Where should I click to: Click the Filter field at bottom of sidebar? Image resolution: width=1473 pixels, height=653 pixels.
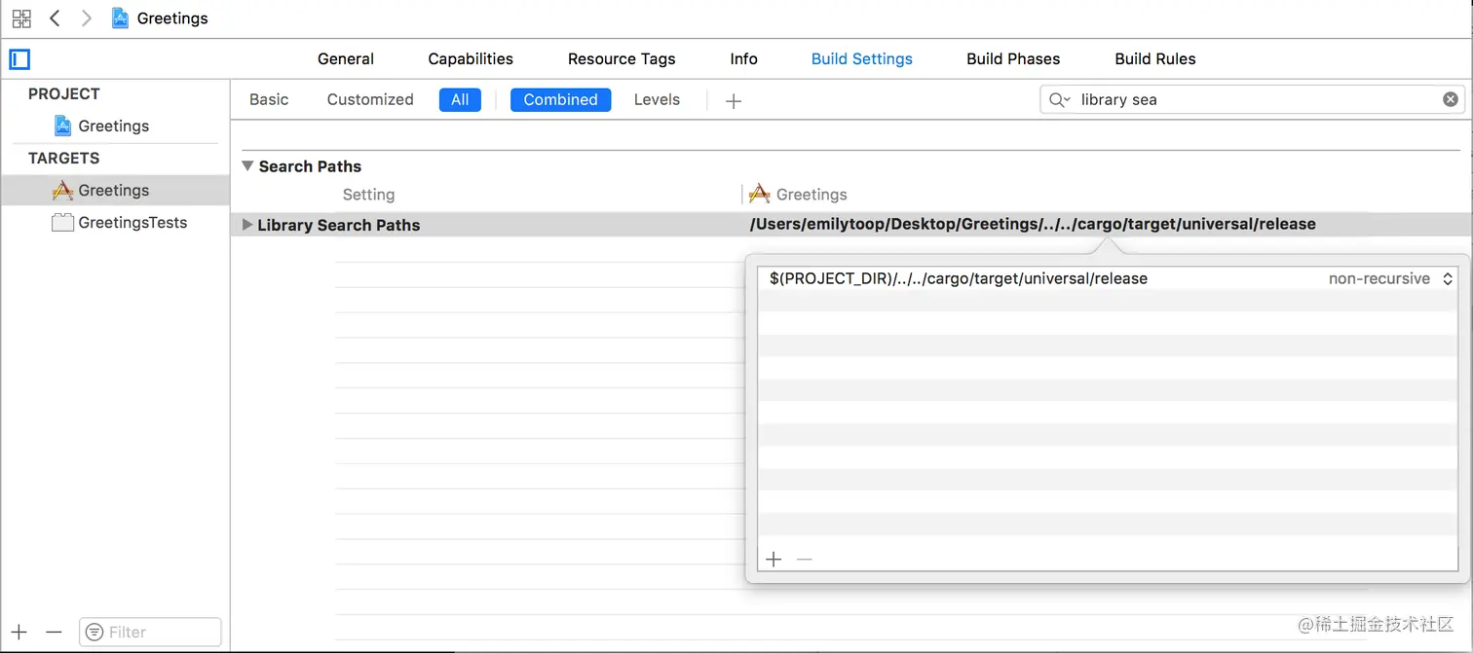150,632
